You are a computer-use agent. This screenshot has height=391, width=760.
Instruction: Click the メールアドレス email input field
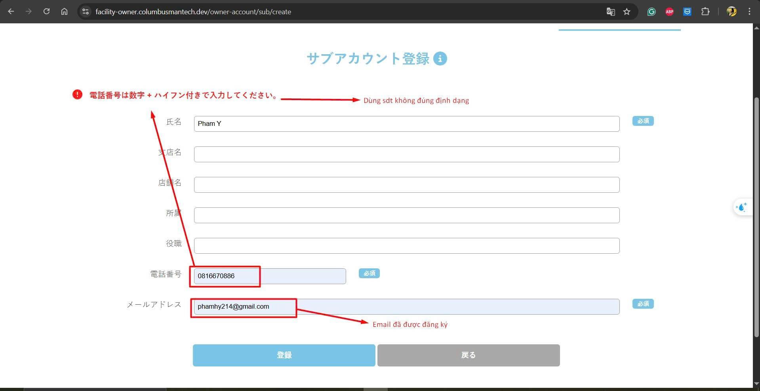(x=406, y=307)
